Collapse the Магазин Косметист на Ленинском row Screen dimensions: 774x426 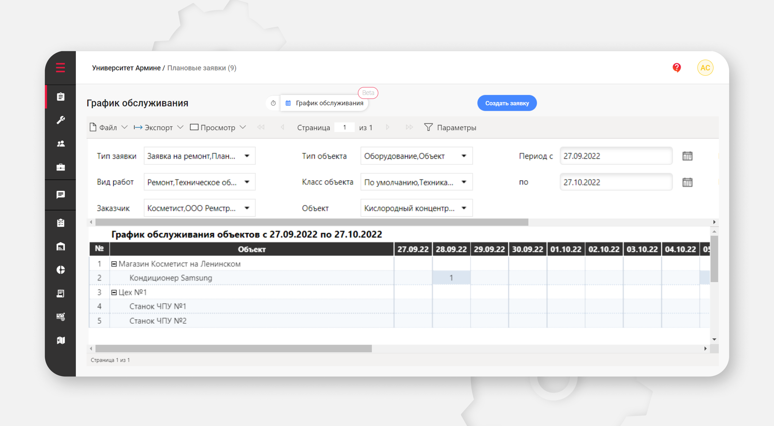114,264
